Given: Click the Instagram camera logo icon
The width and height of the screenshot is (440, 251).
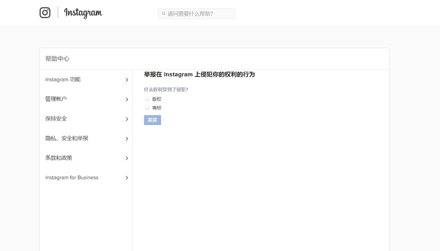Looking at the screenshot, I should coord(45,13).
